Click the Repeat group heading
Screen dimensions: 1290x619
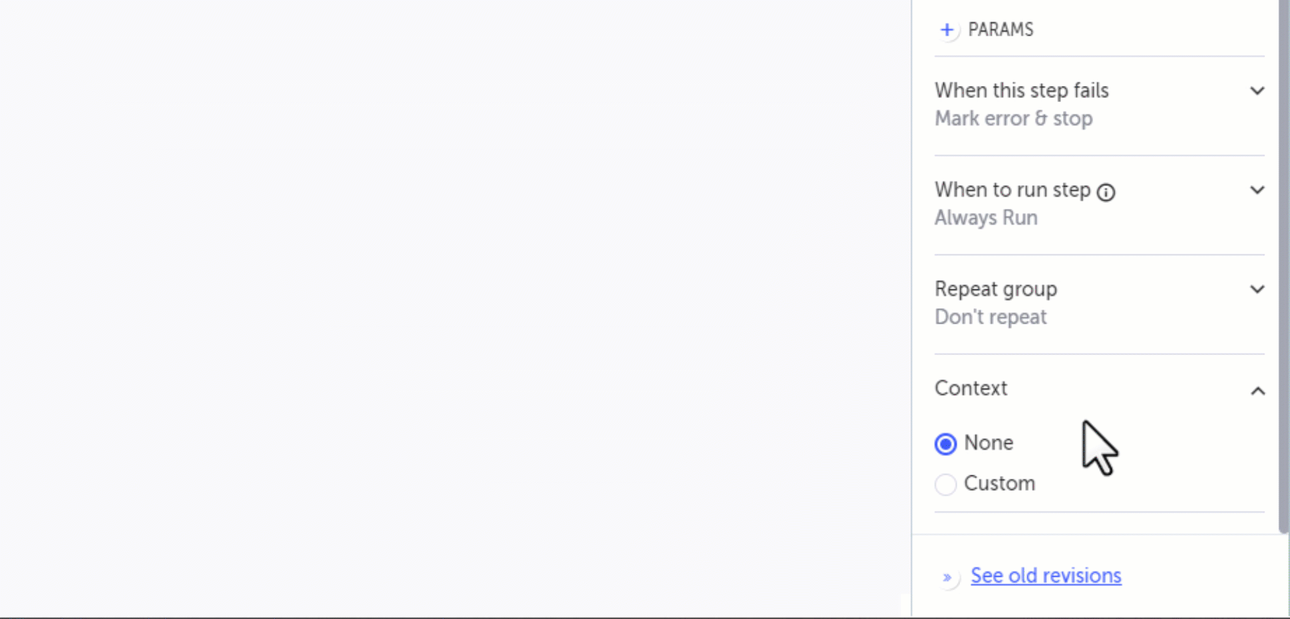[x=996, y=289]
